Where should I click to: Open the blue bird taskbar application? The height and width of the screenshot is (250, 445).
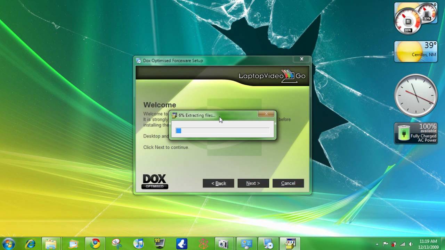[181, 244]
